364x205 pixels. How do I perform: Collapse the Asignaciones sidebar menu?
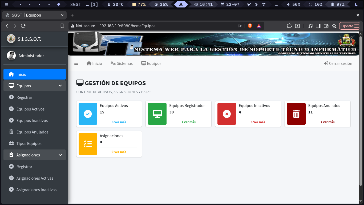click(35, 155)
